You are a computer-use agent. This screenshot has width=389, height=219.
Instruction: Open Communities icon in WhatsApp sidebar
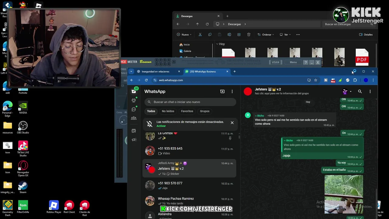pyautogui.click(x=134, y=118)
